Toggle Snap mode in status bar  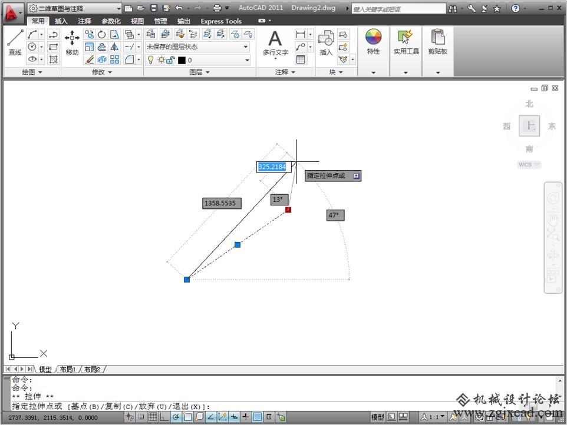point(141,417)
